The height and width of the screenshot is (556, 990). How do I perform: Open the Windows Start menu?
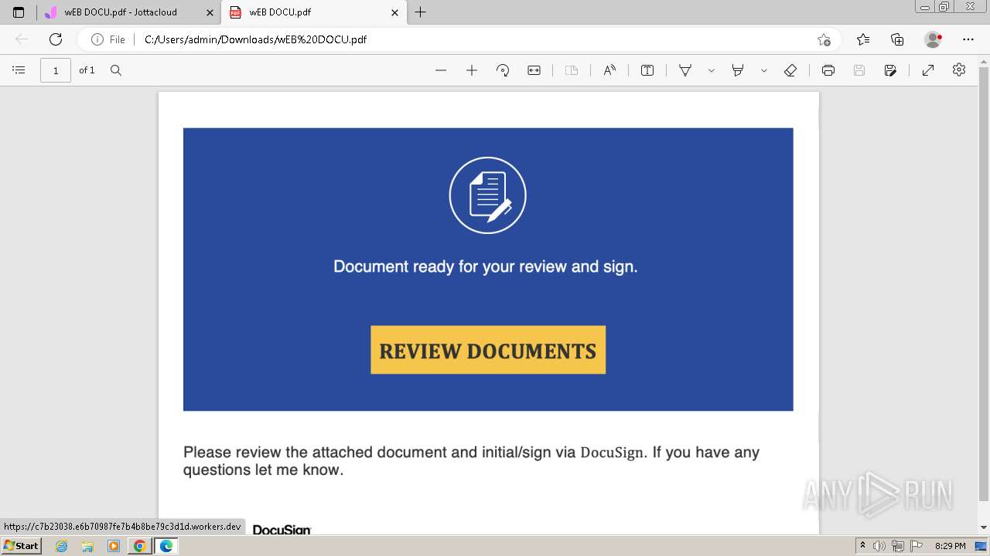coord(21,546)
